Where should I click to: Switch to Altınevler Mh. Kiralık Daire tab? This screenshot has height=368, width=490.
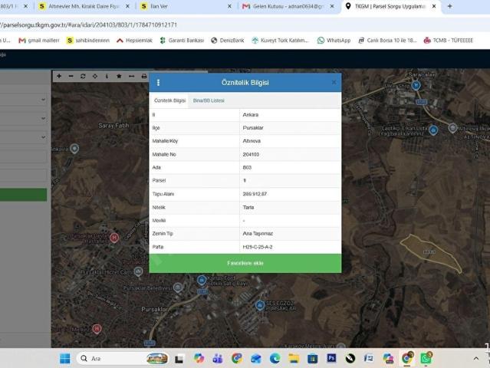(84, 6)
